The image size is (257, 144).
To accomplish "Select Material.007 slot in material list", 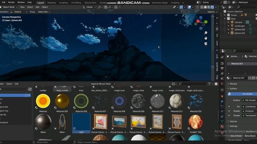I will tap(242, 64).
